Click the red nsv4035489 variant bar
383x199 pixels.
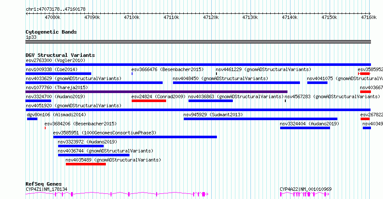86,164
